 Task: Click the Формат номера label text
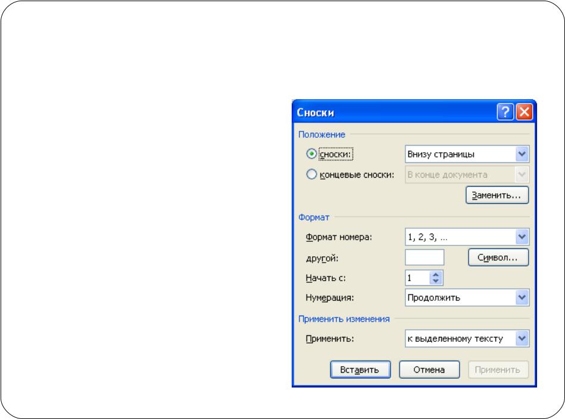point(339,237)
